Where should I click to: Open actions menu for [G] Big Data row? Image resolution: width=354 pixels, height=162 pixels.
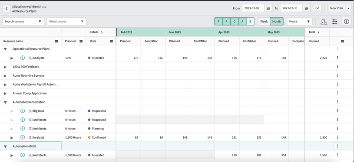click(337, 111)
